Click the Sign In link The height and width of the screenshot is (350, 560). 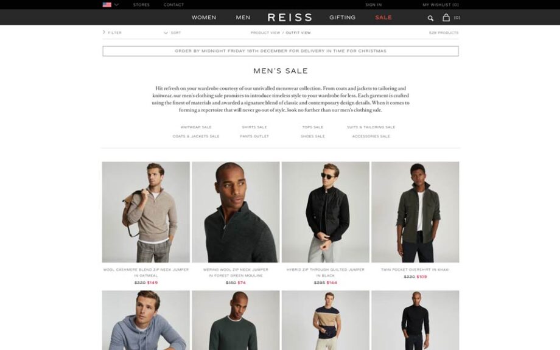[x=374, y=5]
